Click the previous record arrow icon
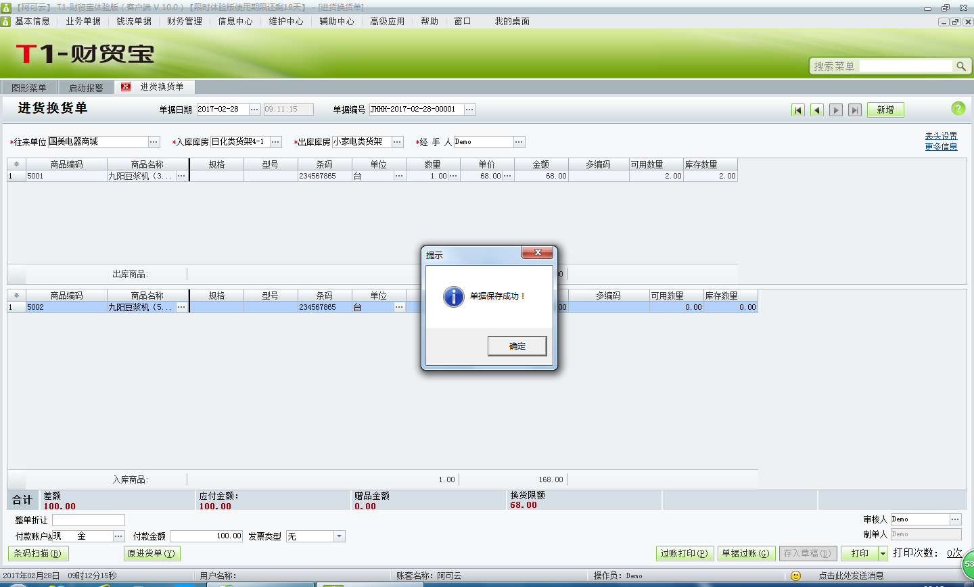The image size is (974, 587). coord(816,108)
